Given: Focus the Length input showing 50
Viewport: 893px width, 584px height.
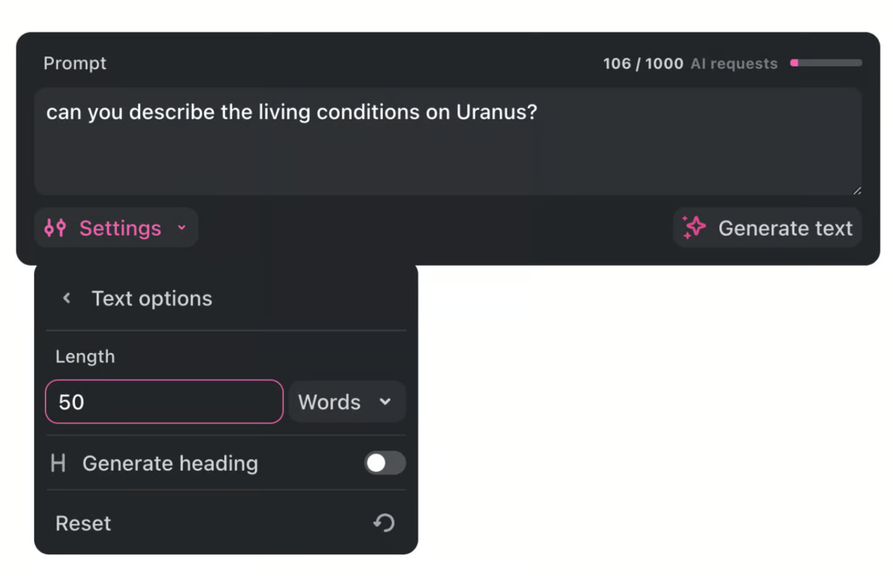Looking at the screenshot, I should [x=164, y=402].
